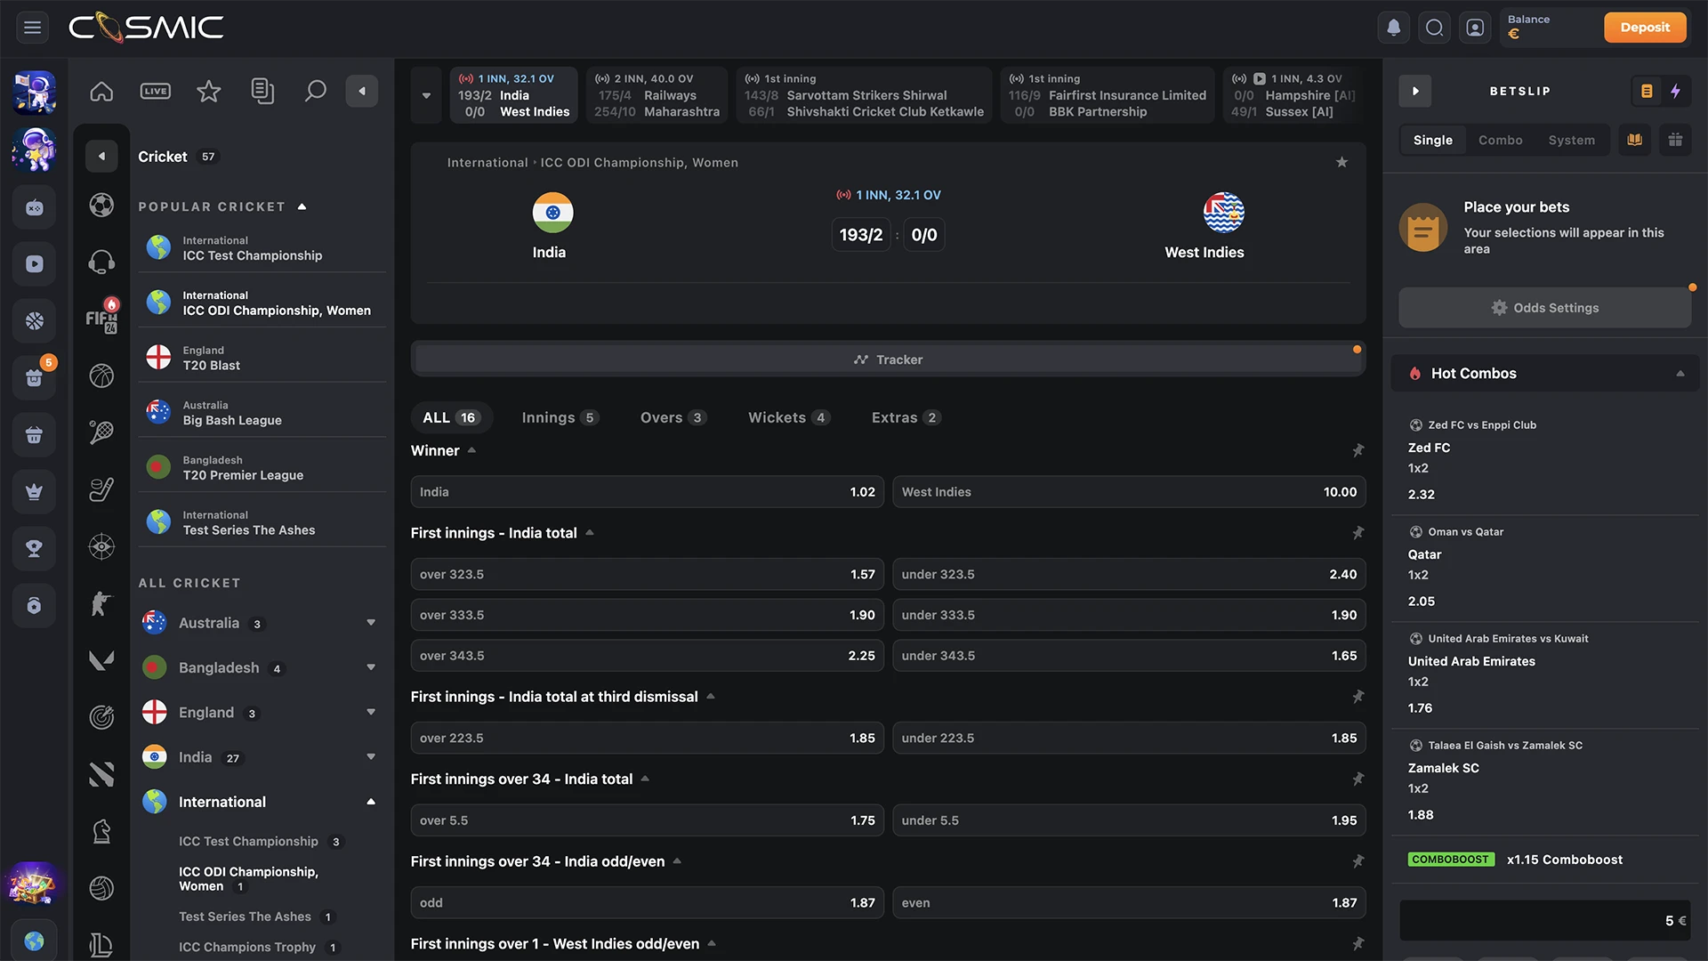Go to sportsbook home icon
Viewport: 1708px width, 961px height.
pos(101,91)
